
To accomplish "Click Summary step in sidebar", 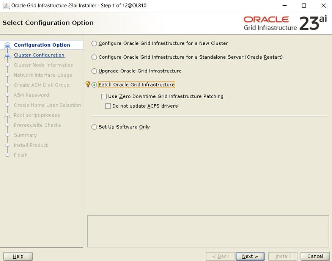I will coord(25,135).
